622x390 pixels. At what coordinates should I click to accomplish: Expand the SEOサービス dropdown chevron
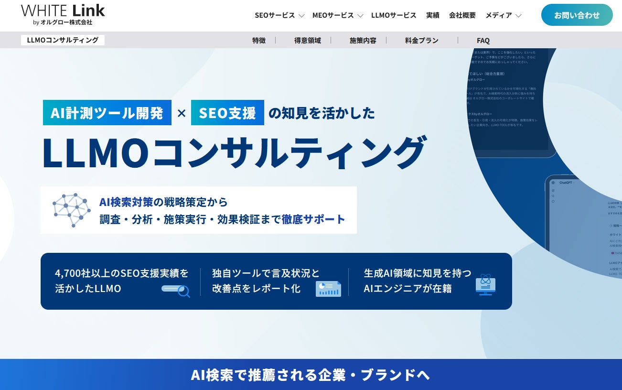301,16
